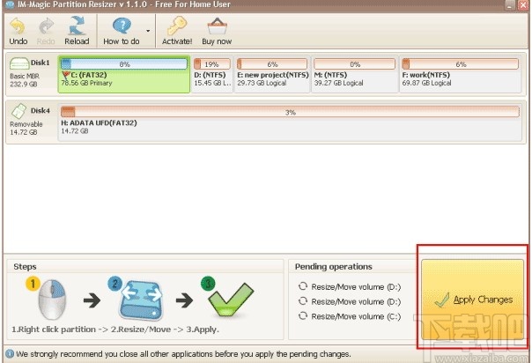Click the 78.56 GB Primary text

pos(86,83)
